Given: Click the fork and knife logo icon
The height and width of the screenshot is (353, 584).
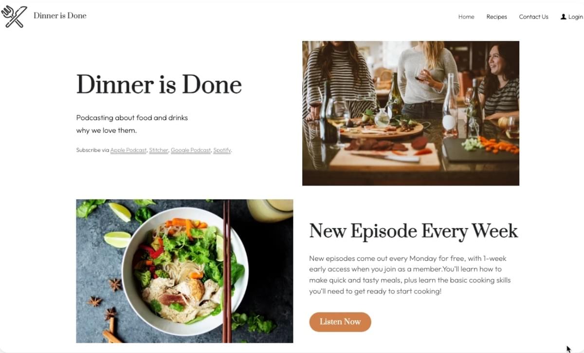Looking at the screenshot, I should pos(13,16).
